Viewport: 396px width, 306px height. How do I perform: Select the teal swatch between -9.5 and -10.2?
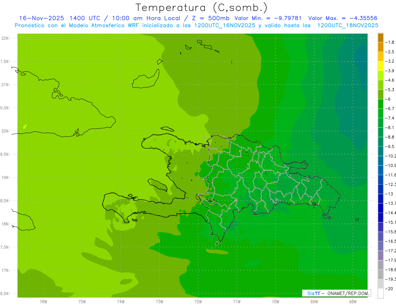(380, 151)
